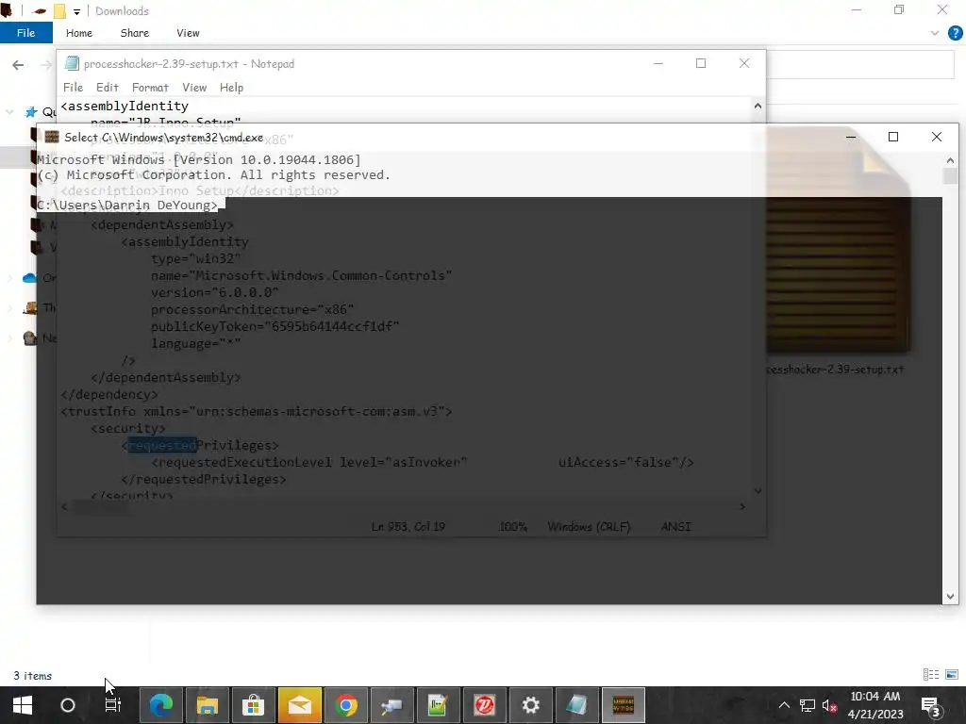966x724 pixels.
Task: Open Cortana search circle in taskbar
Action: [x=68, y=705]
